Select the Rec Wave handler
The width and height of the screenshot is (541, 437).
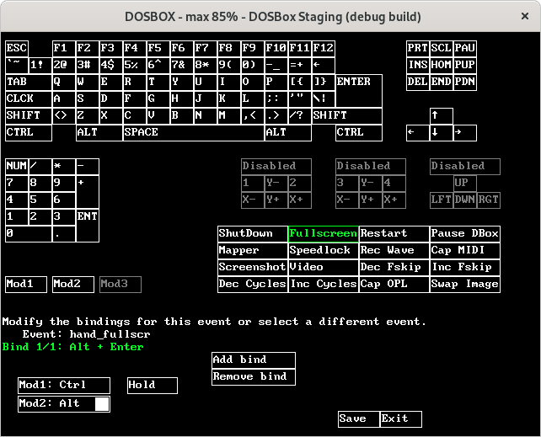394,251
